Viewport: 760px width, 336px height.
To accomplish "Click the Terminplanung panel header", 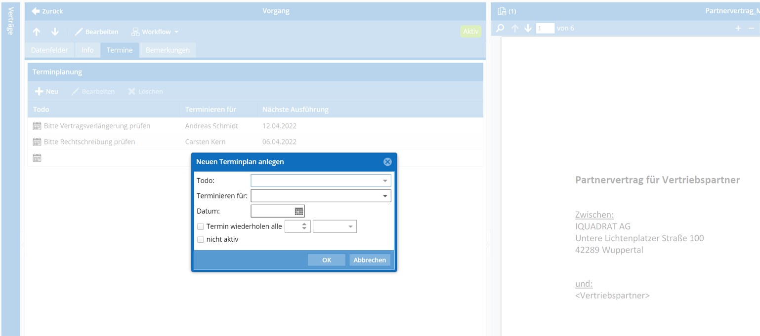I will click(255, 72).
